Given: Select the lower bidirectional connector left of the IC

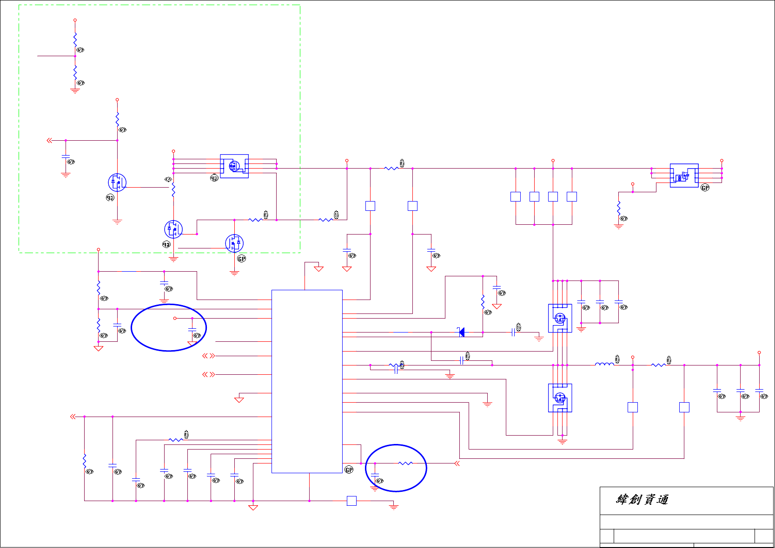Looking at the screenshot, I should (209, 374).
